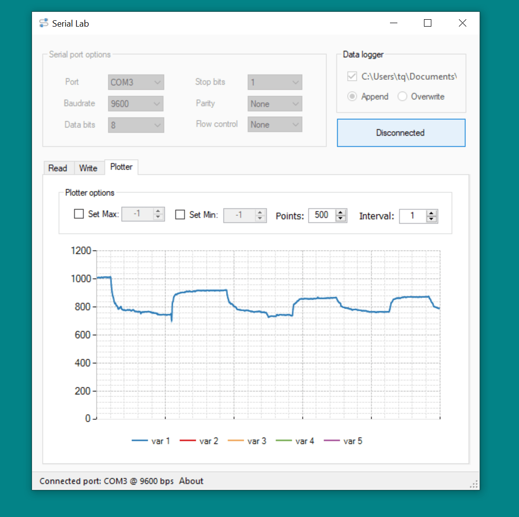Click the window resize grip in status bar
The height and width of the screenshot is (517, 519).
pyautogui.click(x=474, y=484)
